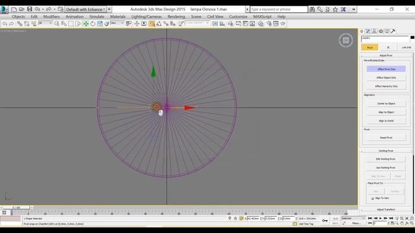Select the Select and Scale tool
Image resolution: width=415 pixels, height=233 pixels.
coord(100,24)
